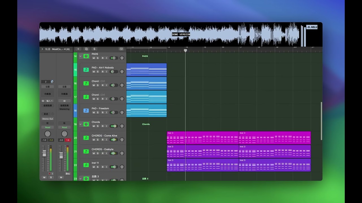Click the Inst 11 instrument icon
The height and width of the screenshot is (203, 362).
[86, 165]
